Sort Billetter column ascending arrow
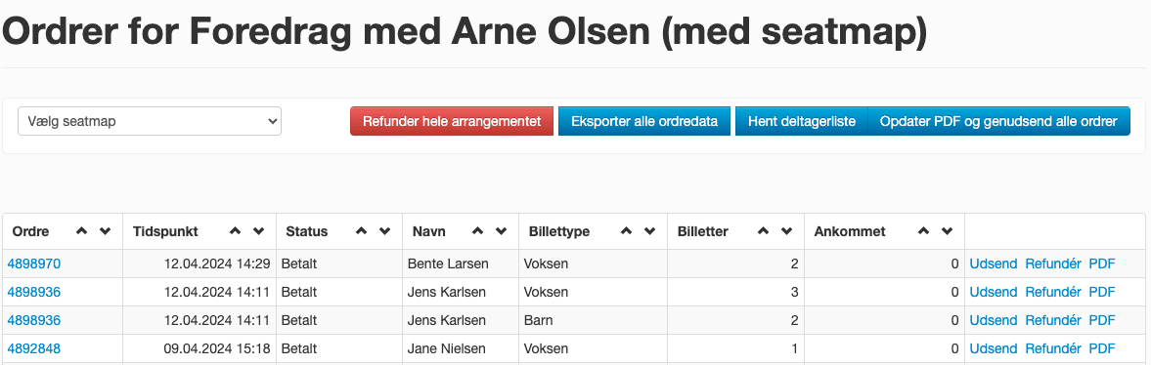This screenshot has height=365, width=1151. [x=764, y=231]
